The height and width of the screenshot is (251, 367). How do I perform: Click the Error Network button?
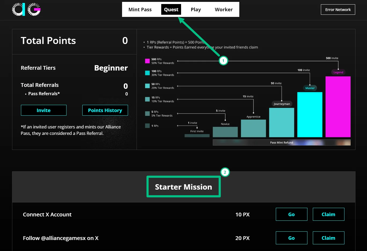(338, 9)
